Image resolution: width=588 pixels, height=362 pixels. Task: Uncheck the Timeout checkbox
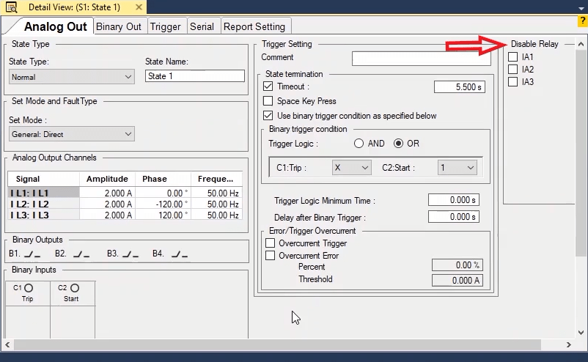pos(268,86)
